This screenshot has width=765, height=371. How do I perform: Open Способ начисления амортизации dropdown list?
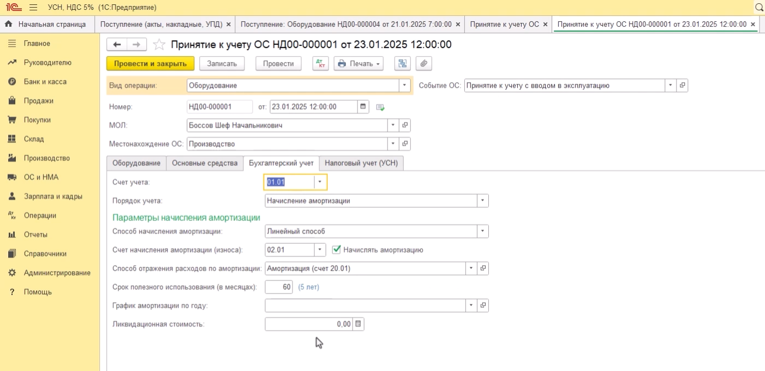pos(482,231)
